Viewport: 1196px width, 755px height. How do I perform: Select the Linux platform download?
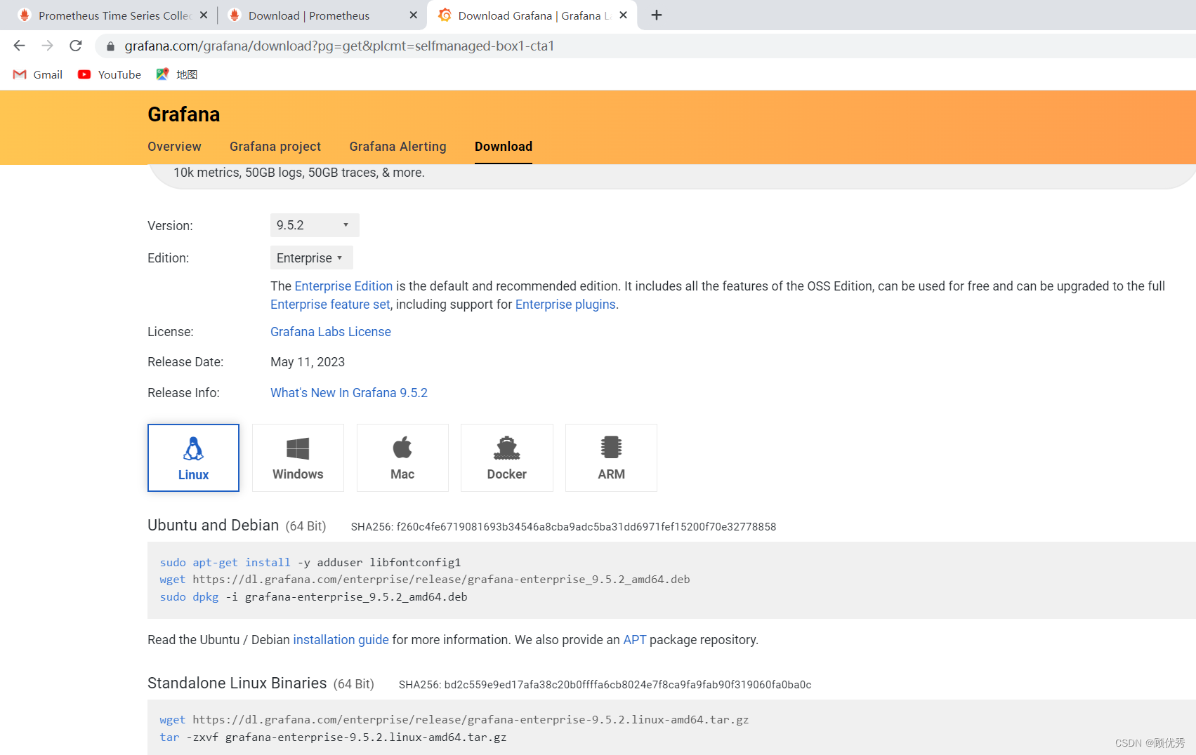click(193, 457)
